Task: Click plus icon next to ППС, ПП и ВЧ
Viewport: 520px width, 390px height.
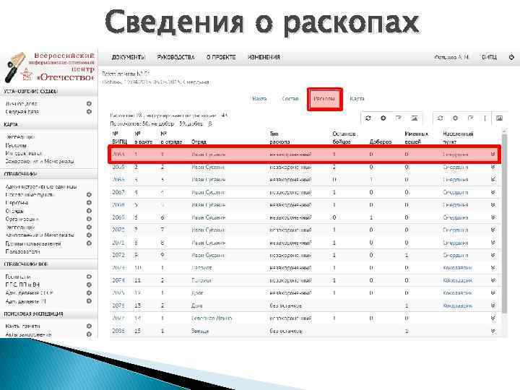Action: pos(89,285)
